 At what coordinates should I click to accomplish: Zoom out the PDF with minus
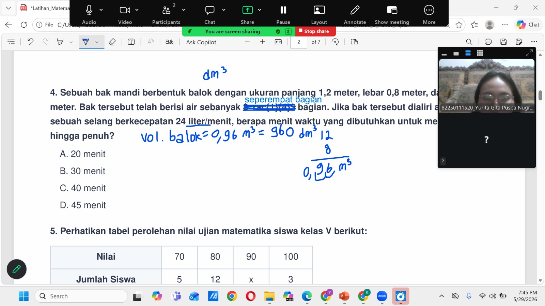(x=247, y=42)
